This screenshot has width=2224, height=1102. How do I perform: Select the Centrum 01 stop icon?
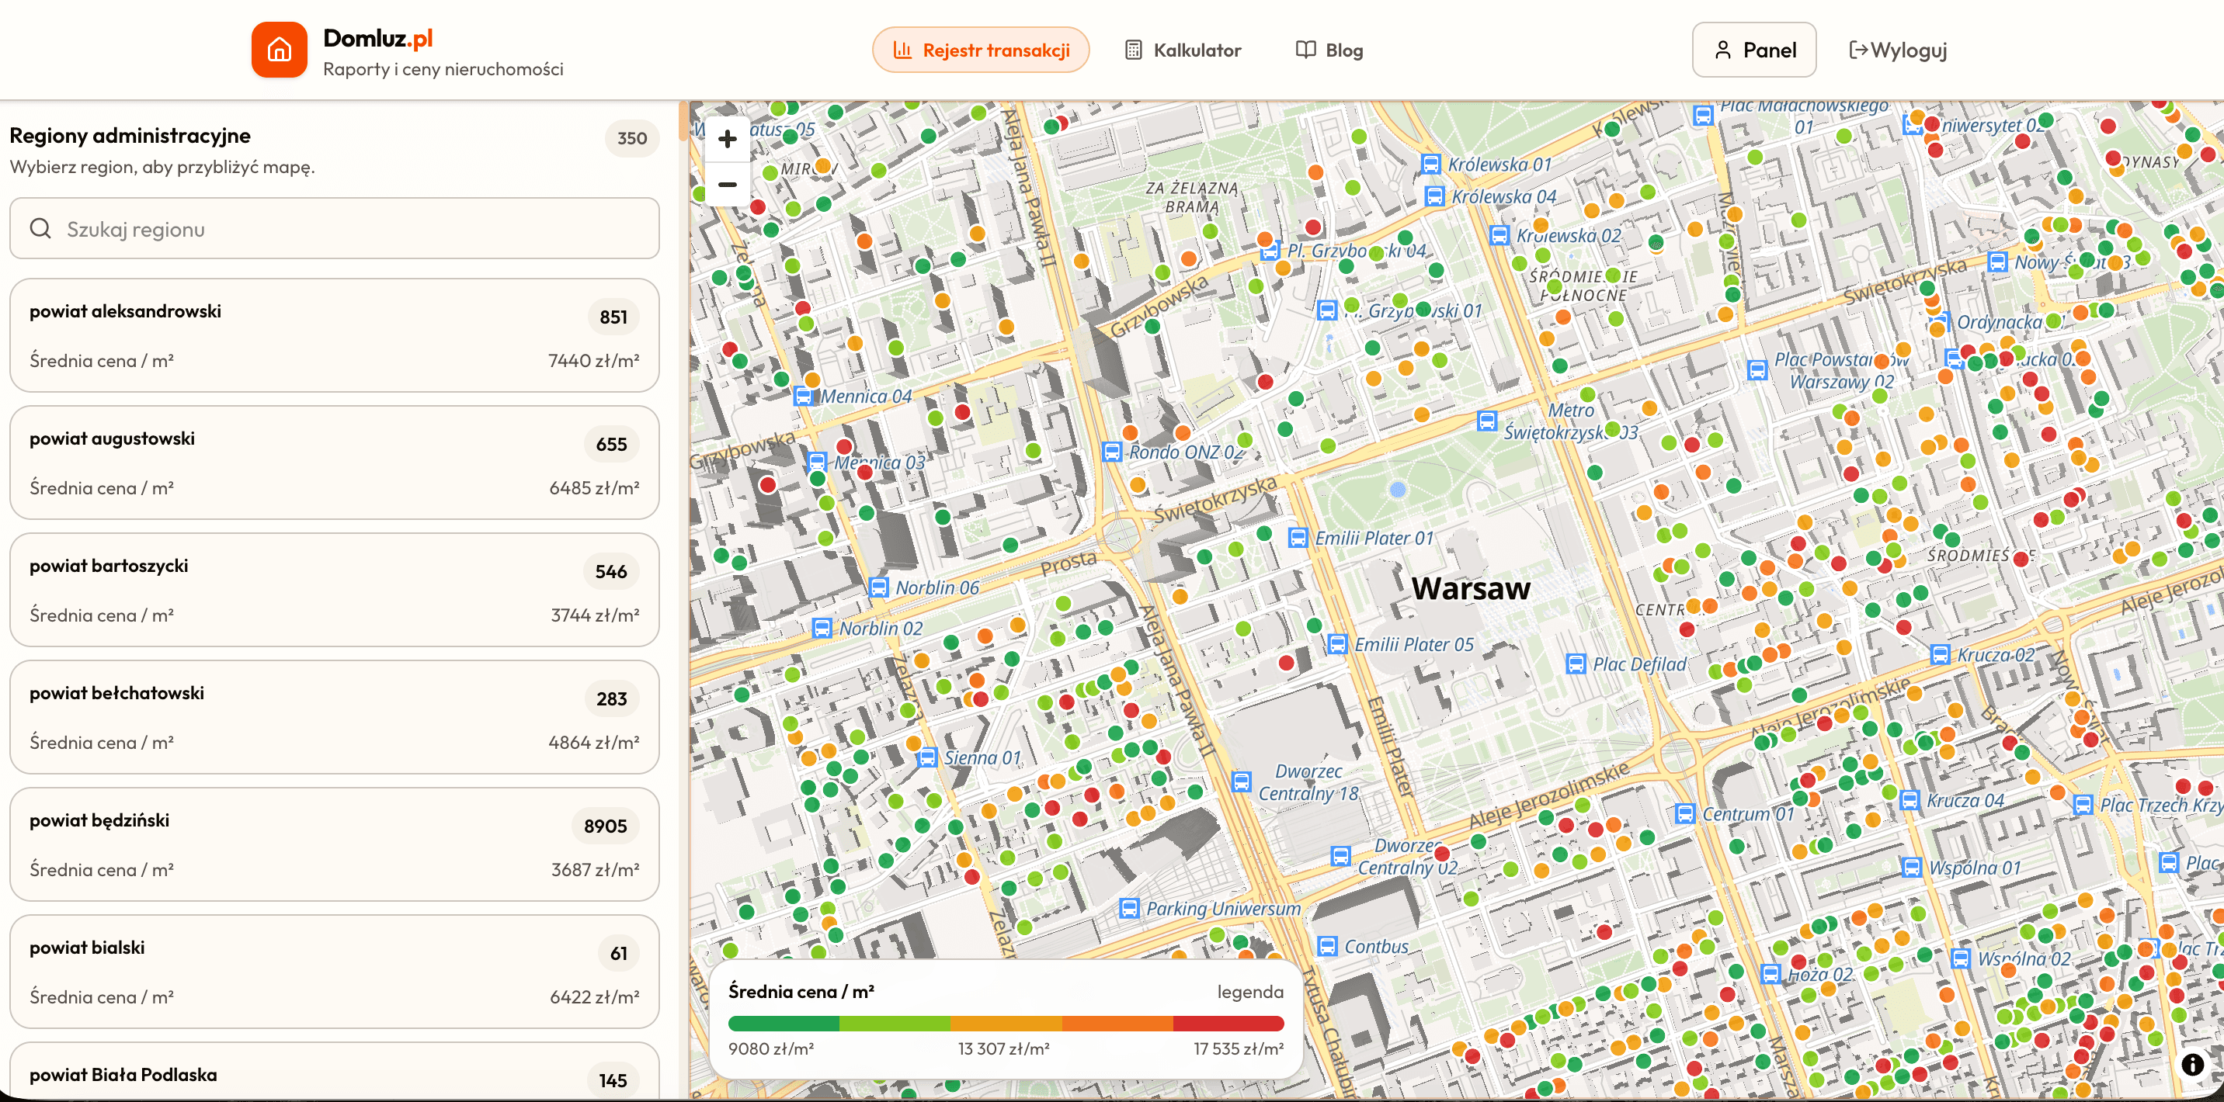coord(1685,814)
